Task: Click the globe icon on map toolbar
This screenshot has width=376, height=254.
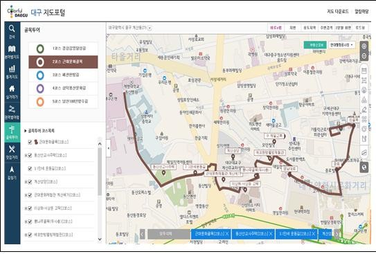Action: coord(364,167)
